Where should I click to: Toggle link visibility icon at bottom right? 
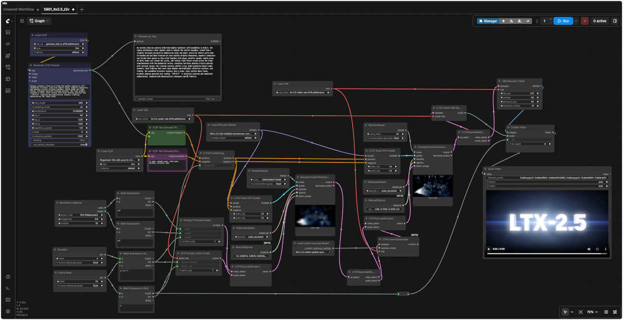click(x=616, y=312)
